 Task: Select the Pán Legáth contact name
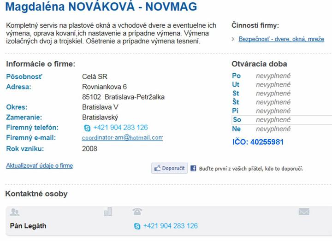(28, 226)
